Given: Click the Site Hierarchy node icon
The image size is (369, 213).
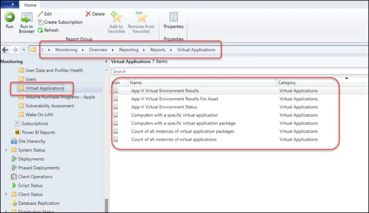Looking at the screenshot, I should point(14,141).
